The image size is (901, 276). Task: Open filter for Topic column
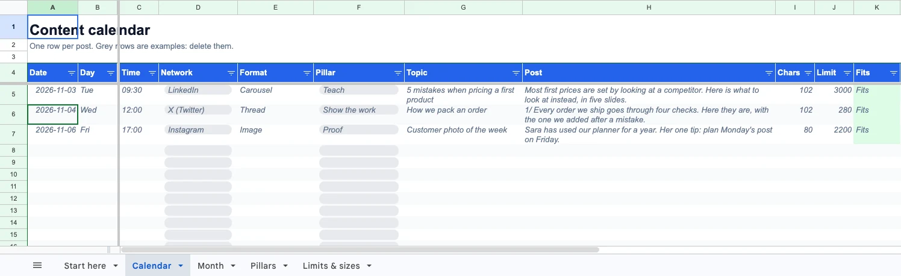(x=516, y=73)
